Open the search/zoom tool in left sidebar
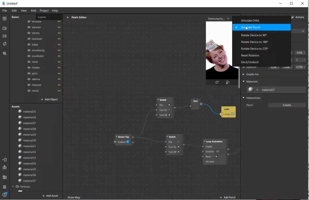 4,53
